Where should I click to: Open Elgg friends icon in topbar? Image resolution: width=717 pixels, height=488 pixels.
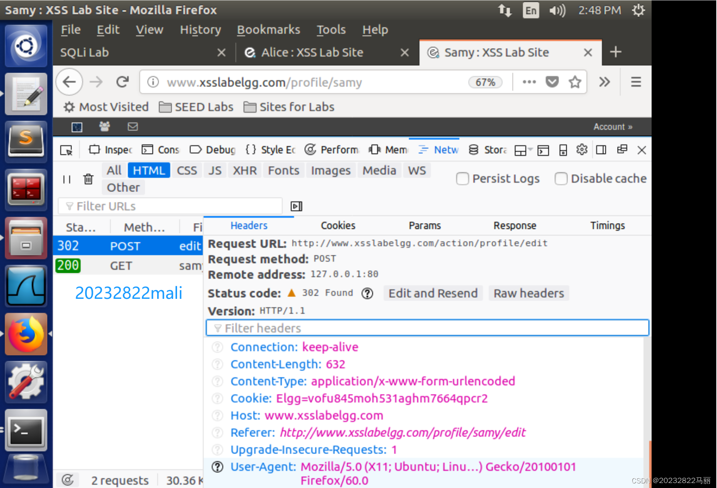pyautogui.click(x=104, y=126)
